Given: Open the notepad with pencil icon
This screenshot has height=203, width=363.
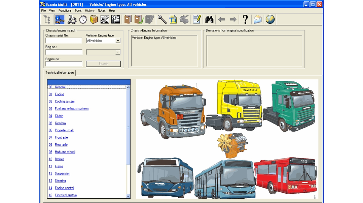Looking at the screenshot, I should coord(197,19).
